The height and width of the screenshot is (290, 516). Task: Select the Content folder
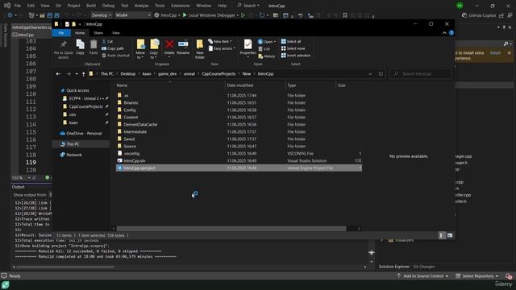pos(131,118)
